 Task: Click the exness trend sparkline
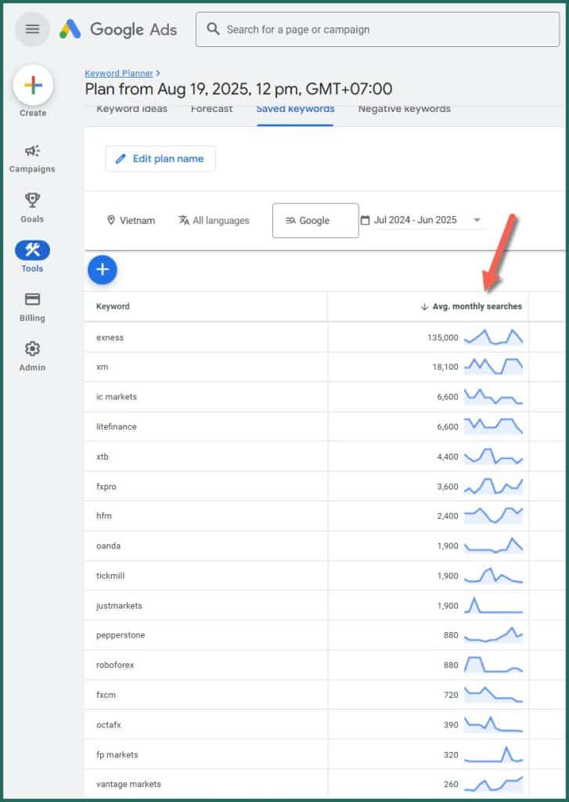point(493,337)
